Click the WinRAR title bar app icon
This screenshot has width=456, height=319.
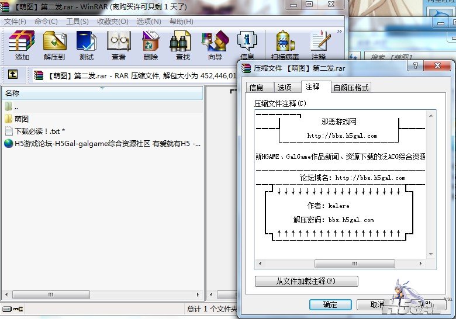click(5, 6)
